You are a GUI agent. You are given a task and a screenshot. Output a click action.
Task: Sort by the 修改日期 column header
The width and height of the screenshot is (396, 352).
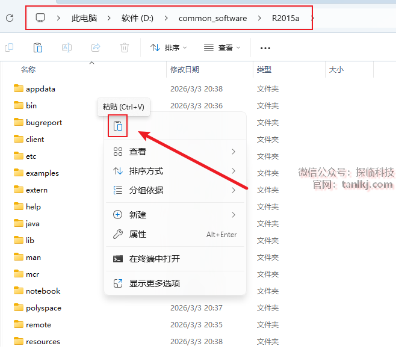[185, 70]
